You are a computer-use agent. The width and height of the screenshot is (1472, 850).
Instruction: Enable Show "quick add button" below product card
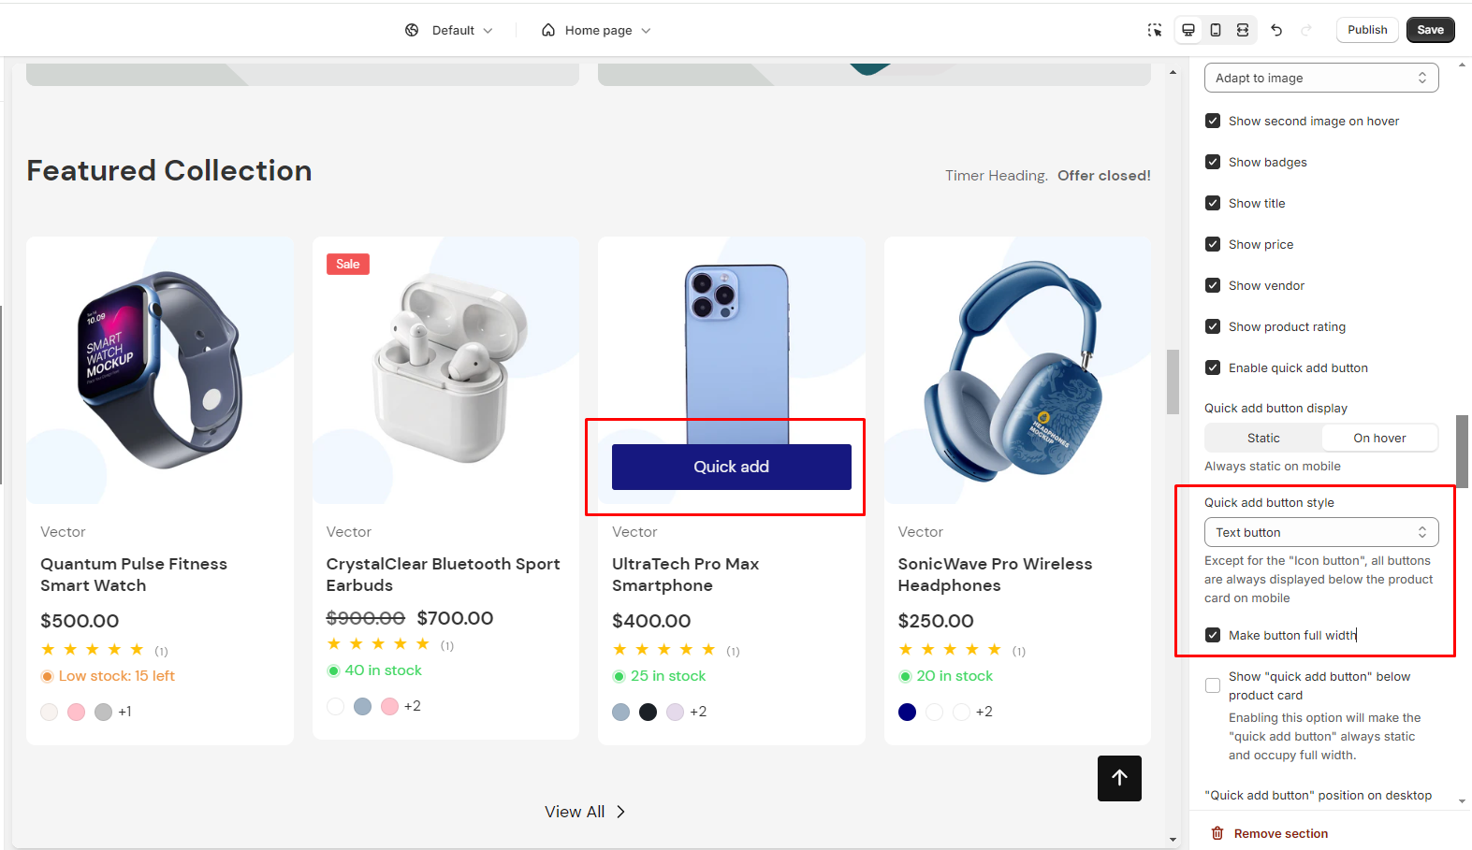(1213, 685)
